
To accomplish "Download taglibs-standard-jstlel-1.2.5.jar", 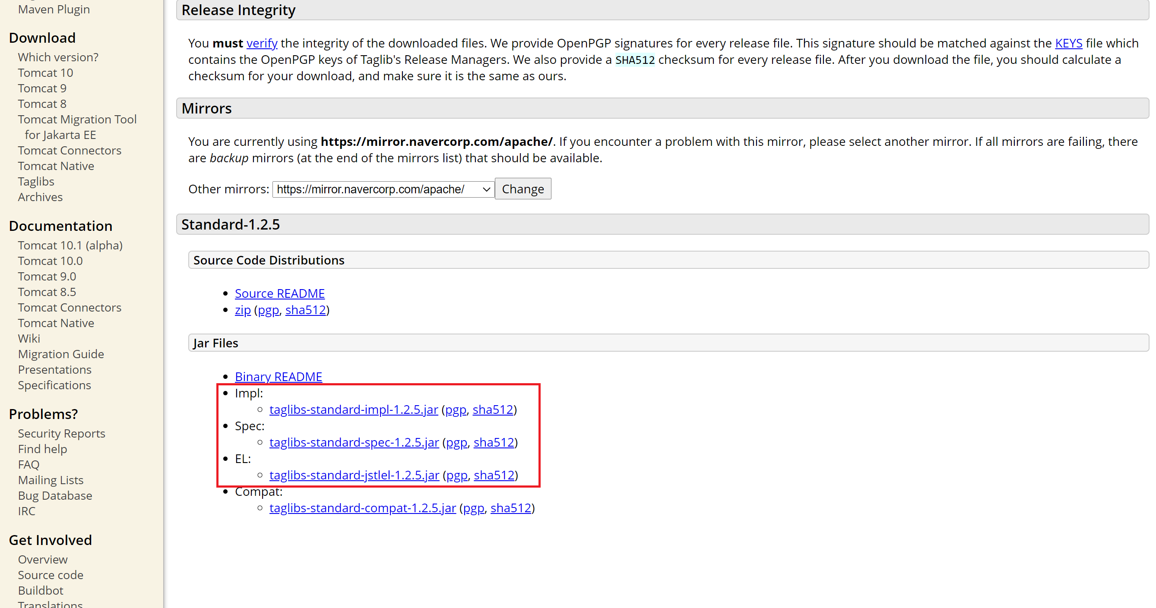I will tap(354, 475).
